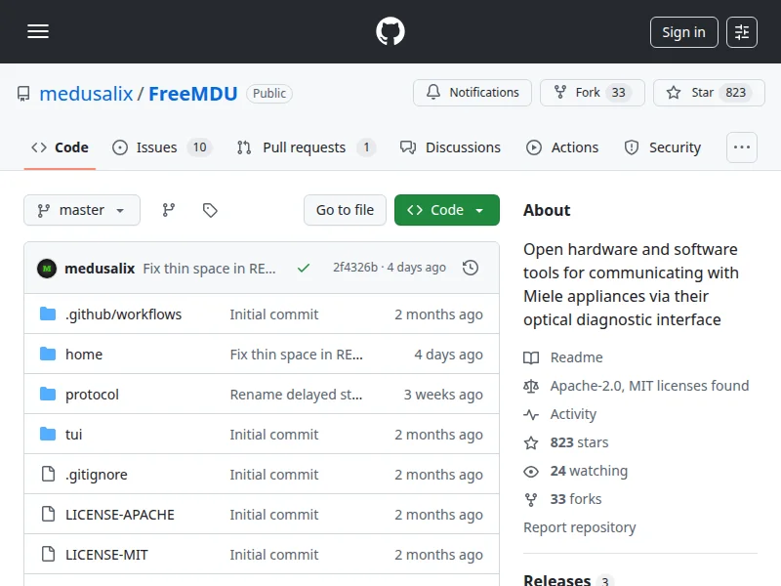Open commit history clock icon
781x586 pixels.
[471, 268]
